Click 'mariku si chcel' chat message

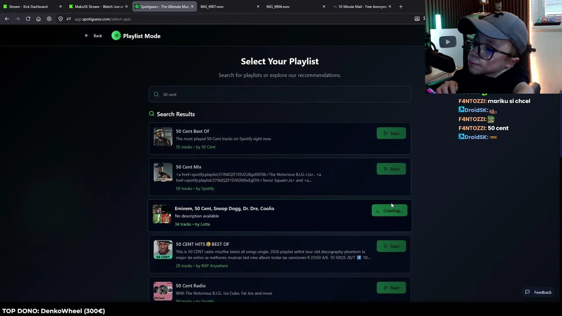[509, 101]
